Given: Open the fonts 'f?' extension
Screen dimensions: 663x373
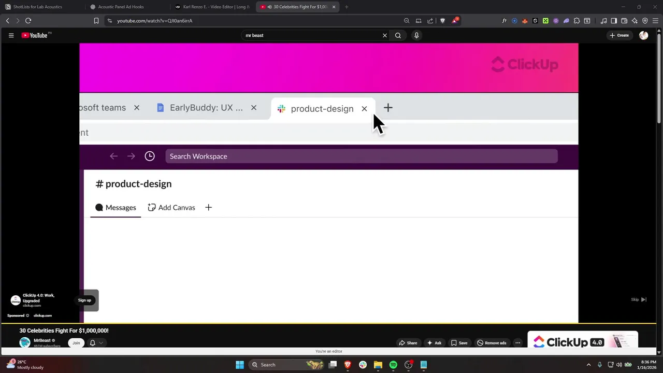Looking at the screenshot, I should [x=504, y=21].
